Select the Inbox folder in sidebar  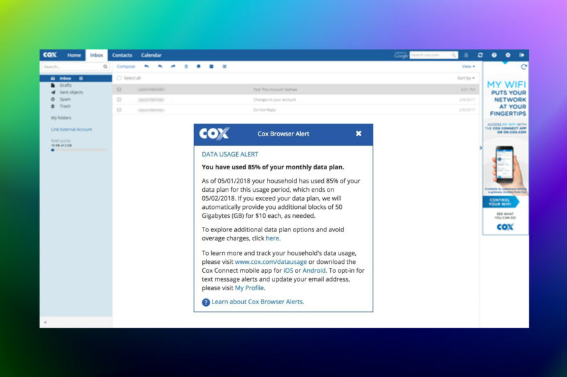(76, 79)
